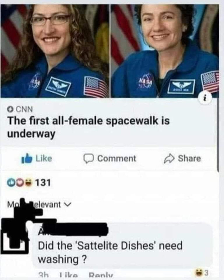
Task: Open the 131 reactions count
Action: tap(43, 182)
